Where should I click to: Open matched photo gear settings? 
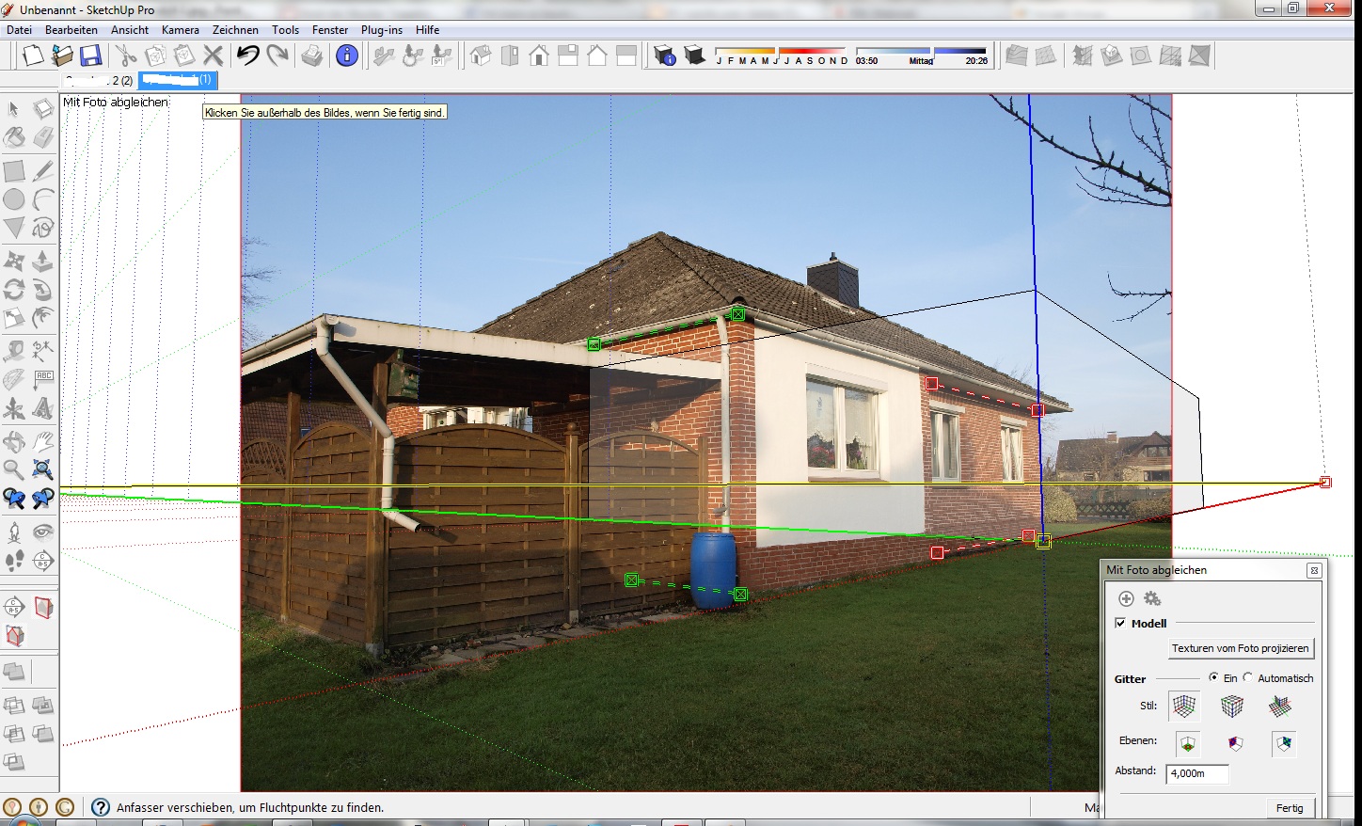click(1152, 598)
